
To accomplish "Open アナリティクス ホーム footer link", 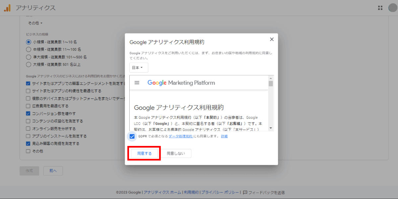I will (163, 192).
